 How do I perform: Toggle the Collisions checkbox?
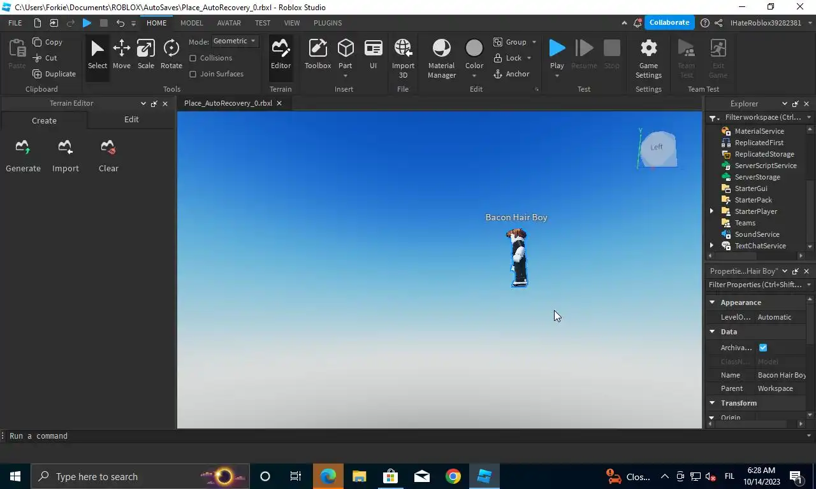tap(193, 58)
